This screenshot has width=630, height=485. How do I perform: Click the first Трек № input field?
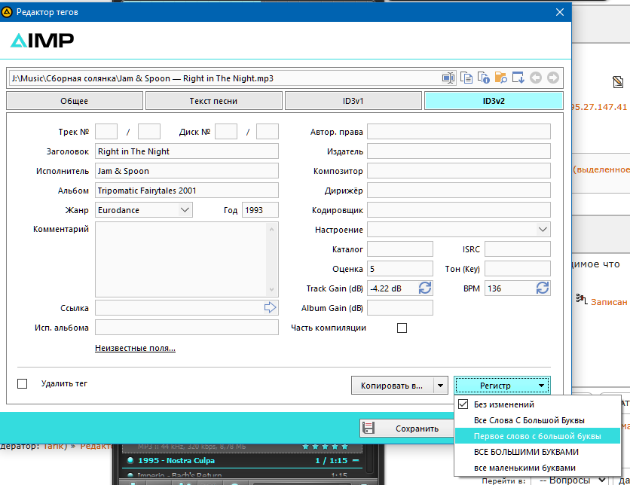click(106, 132)
